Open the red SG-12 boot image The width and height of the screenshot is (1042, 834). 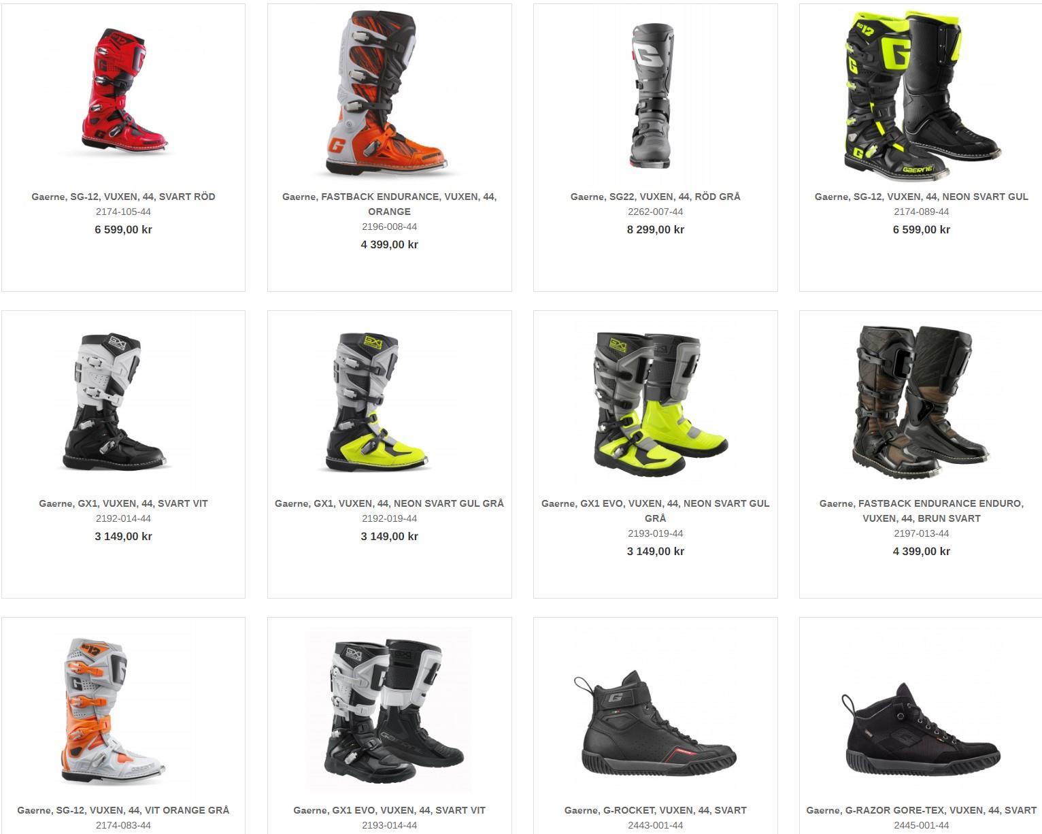coord(123,91)
